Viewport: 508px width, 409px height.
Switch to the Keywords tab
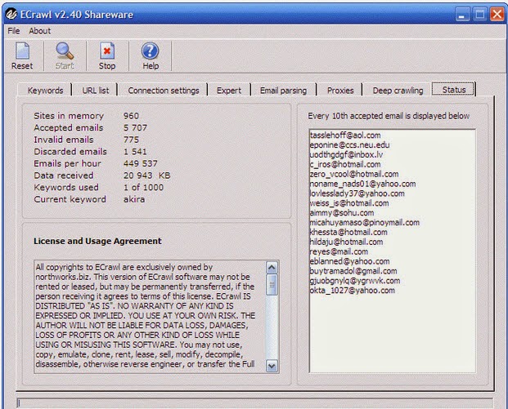coord(45,90)
